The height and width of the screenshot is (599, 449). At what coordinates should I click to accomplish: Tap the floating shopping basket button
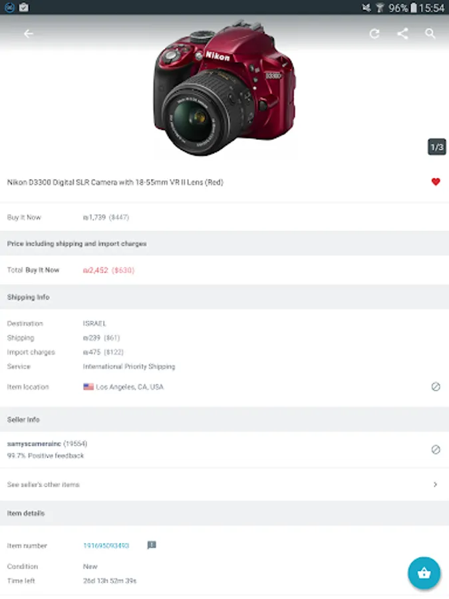tap(424, 573)
